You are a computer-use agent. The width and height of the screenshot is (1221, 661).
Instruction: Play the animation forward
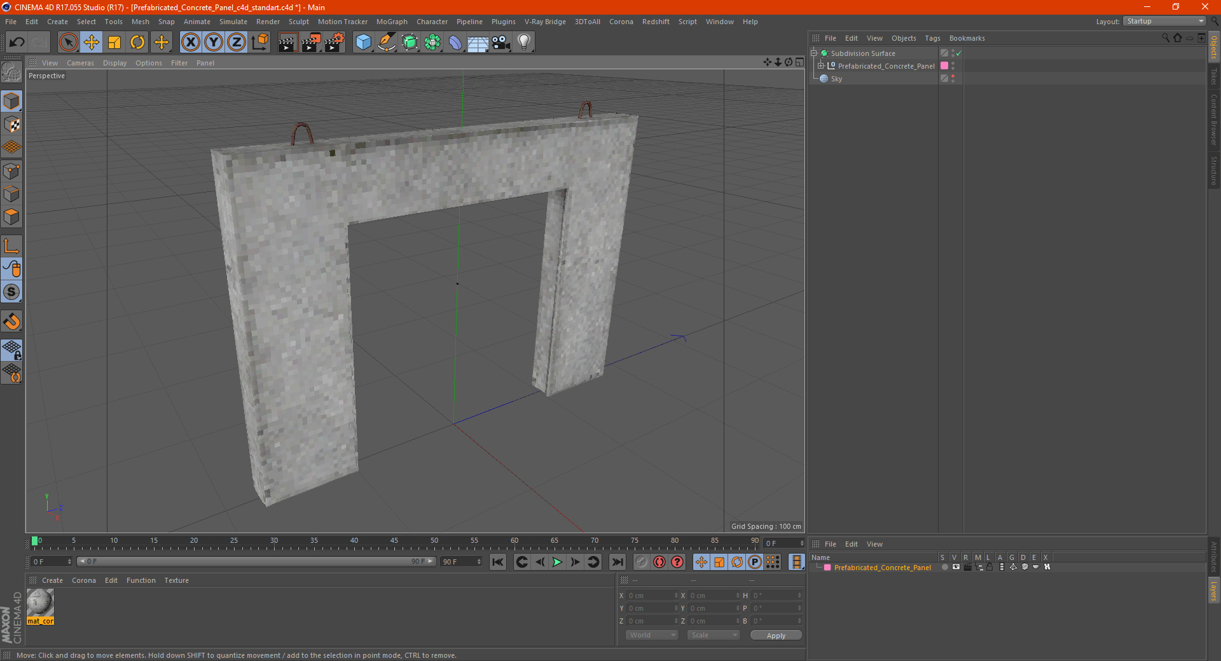click(557, 562)
